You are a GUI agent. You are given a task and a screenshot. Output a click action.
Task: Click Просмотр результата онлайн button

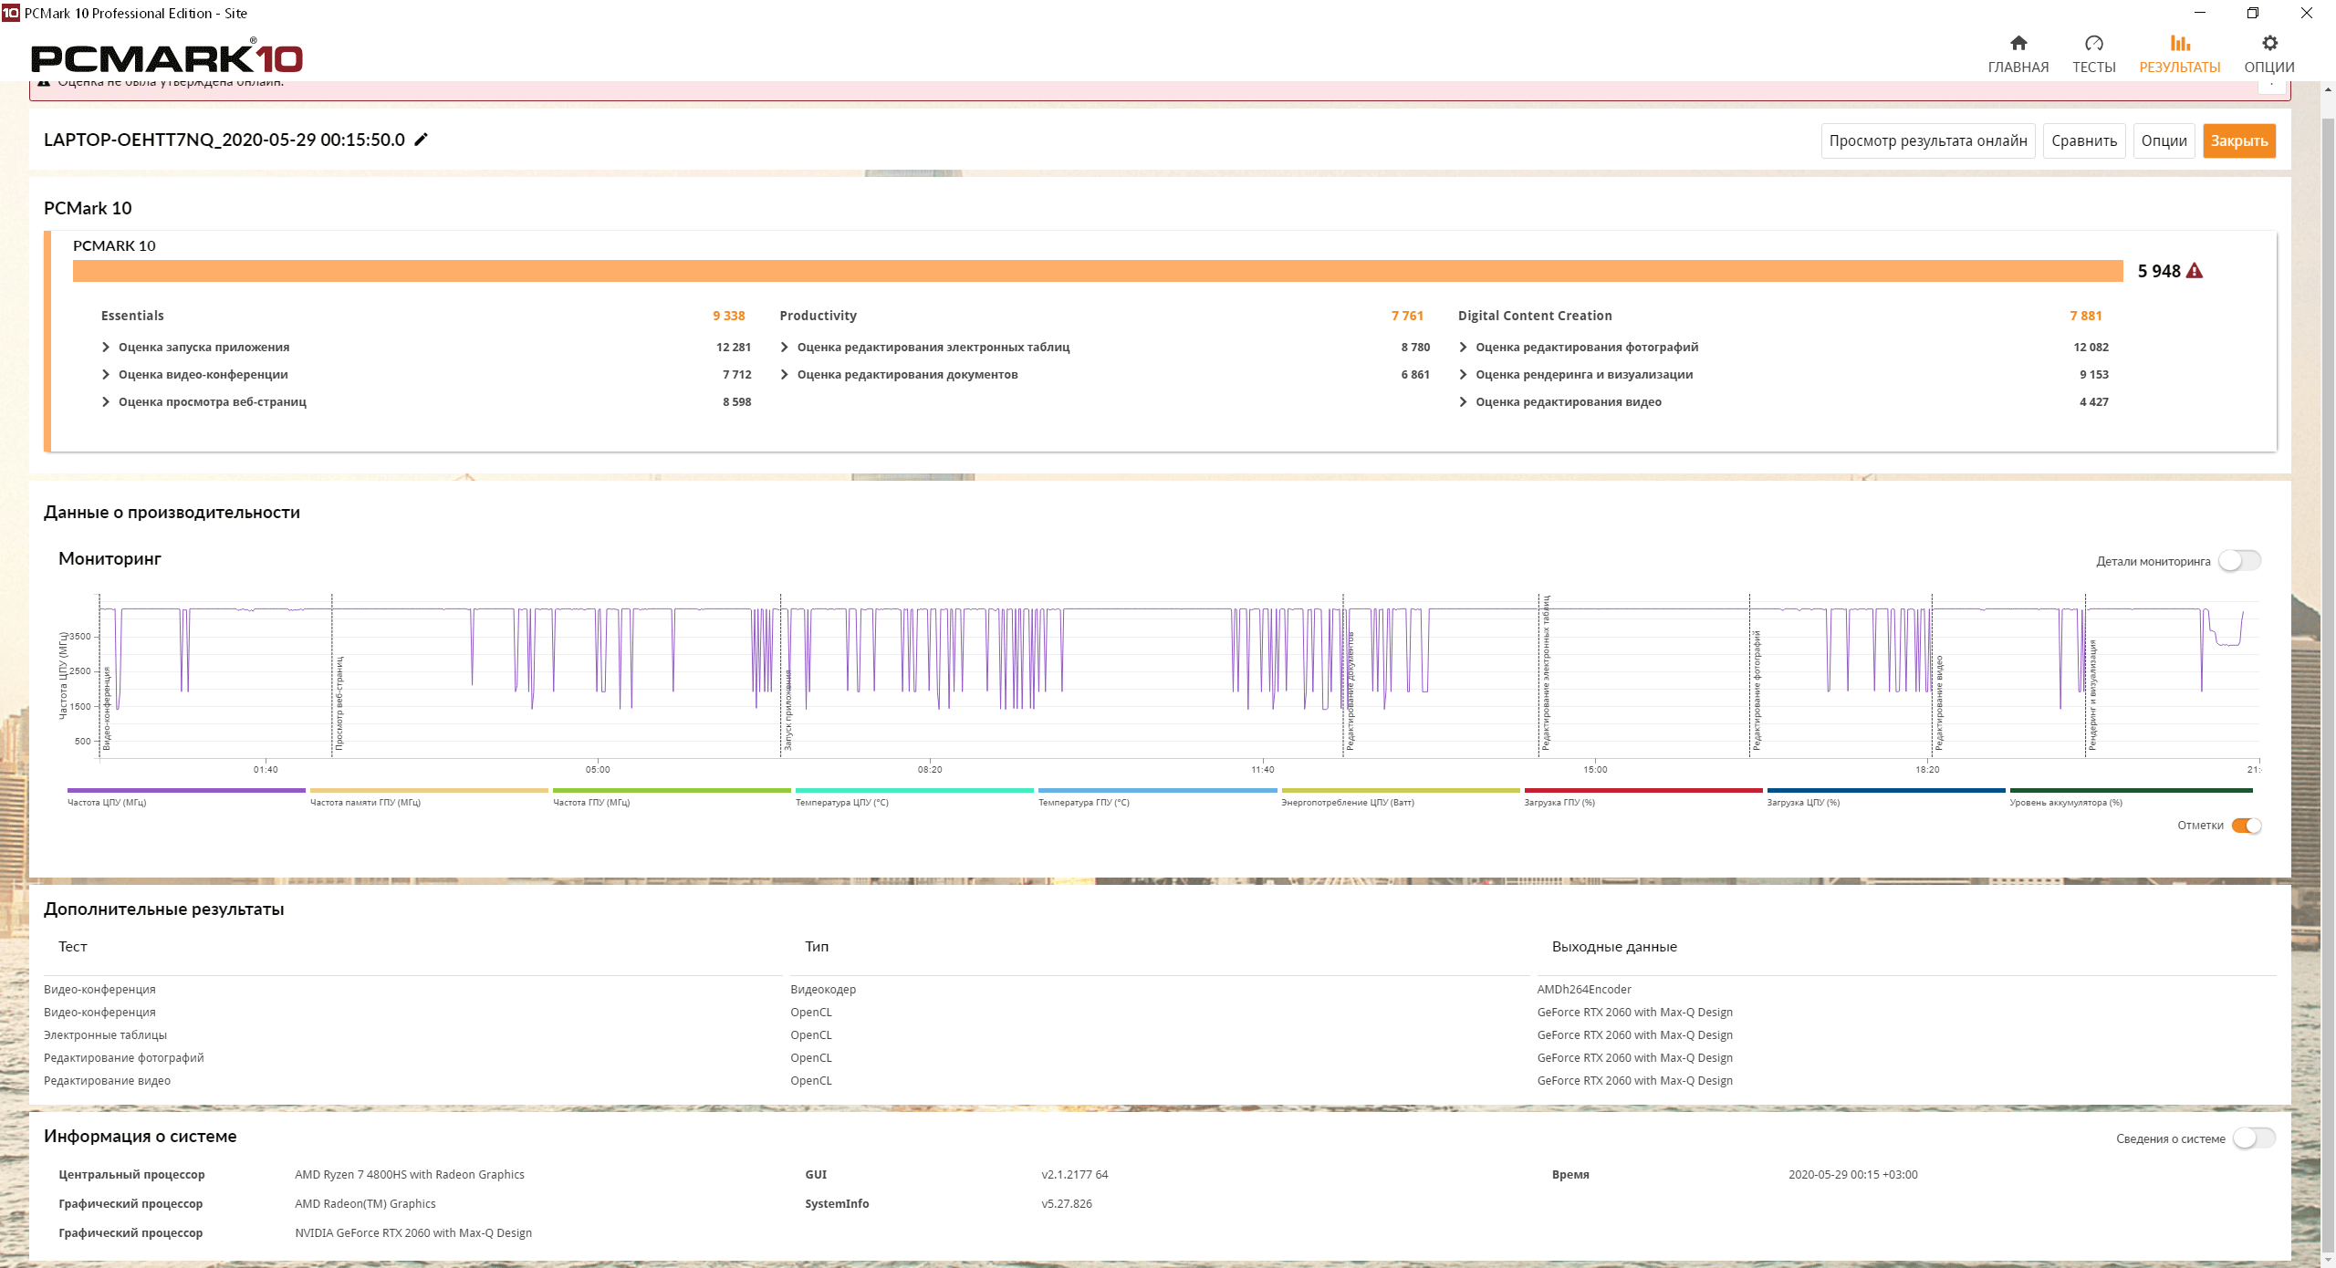click(x=1927, y=140)
